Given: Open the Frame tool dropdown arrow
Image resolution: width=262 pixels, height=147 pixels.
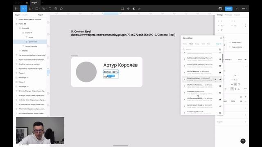Looking at the screenshot, I should [32, 9].
